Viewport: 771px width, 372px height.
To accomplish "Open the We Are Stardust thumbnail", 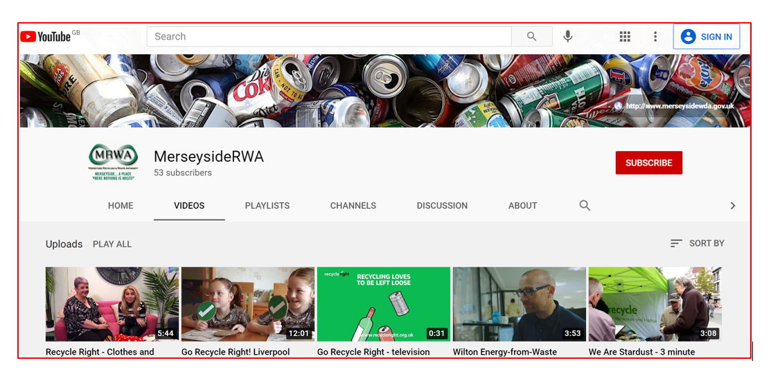I will point(655,304).
